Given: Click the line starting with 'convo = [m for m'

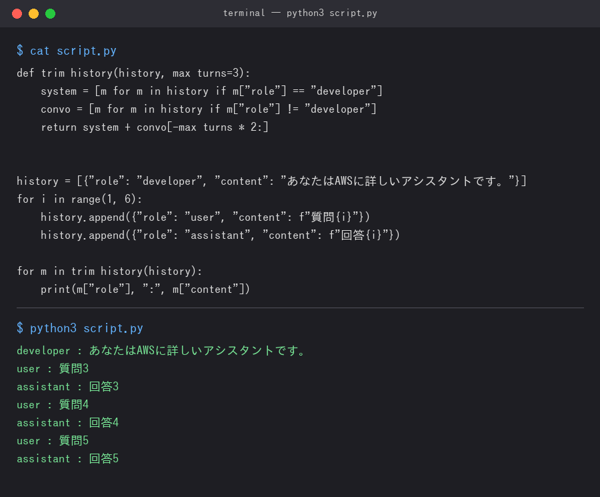Looking at the screenshot, I should pyautogui.click(x=209, y=109).
